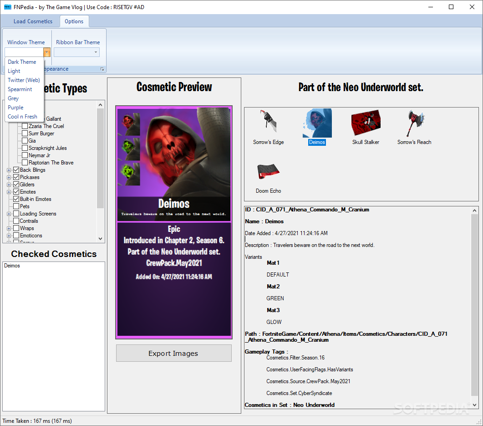The height and width of the screenshot is (426, 483).
Task: Check the Zzaria The Cruel checkbox
Action: pos(25,126)
